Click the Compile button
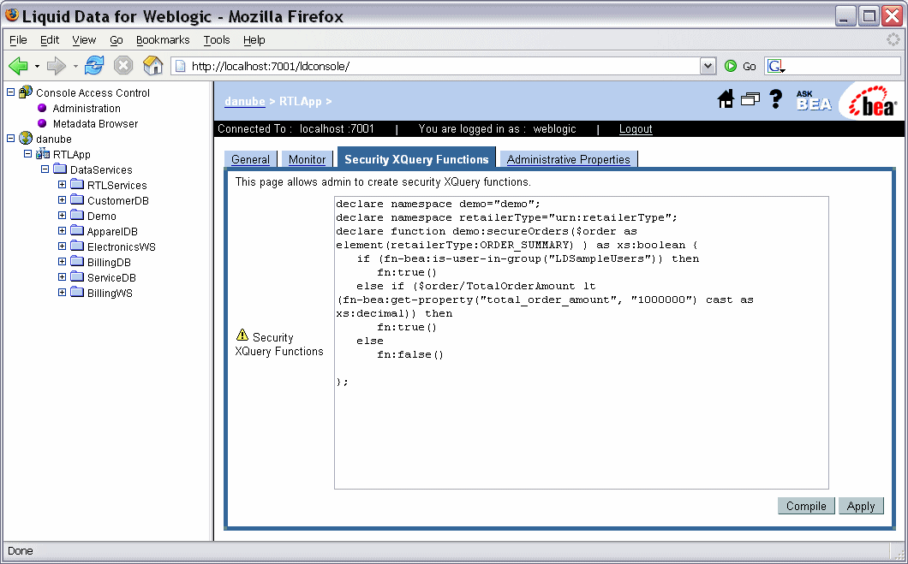The height and width of the screenshot is (564, 908). (x=806, y=506)
